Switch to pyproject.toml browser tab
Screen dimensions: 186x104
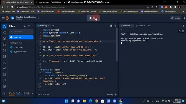tap(50, 2)
